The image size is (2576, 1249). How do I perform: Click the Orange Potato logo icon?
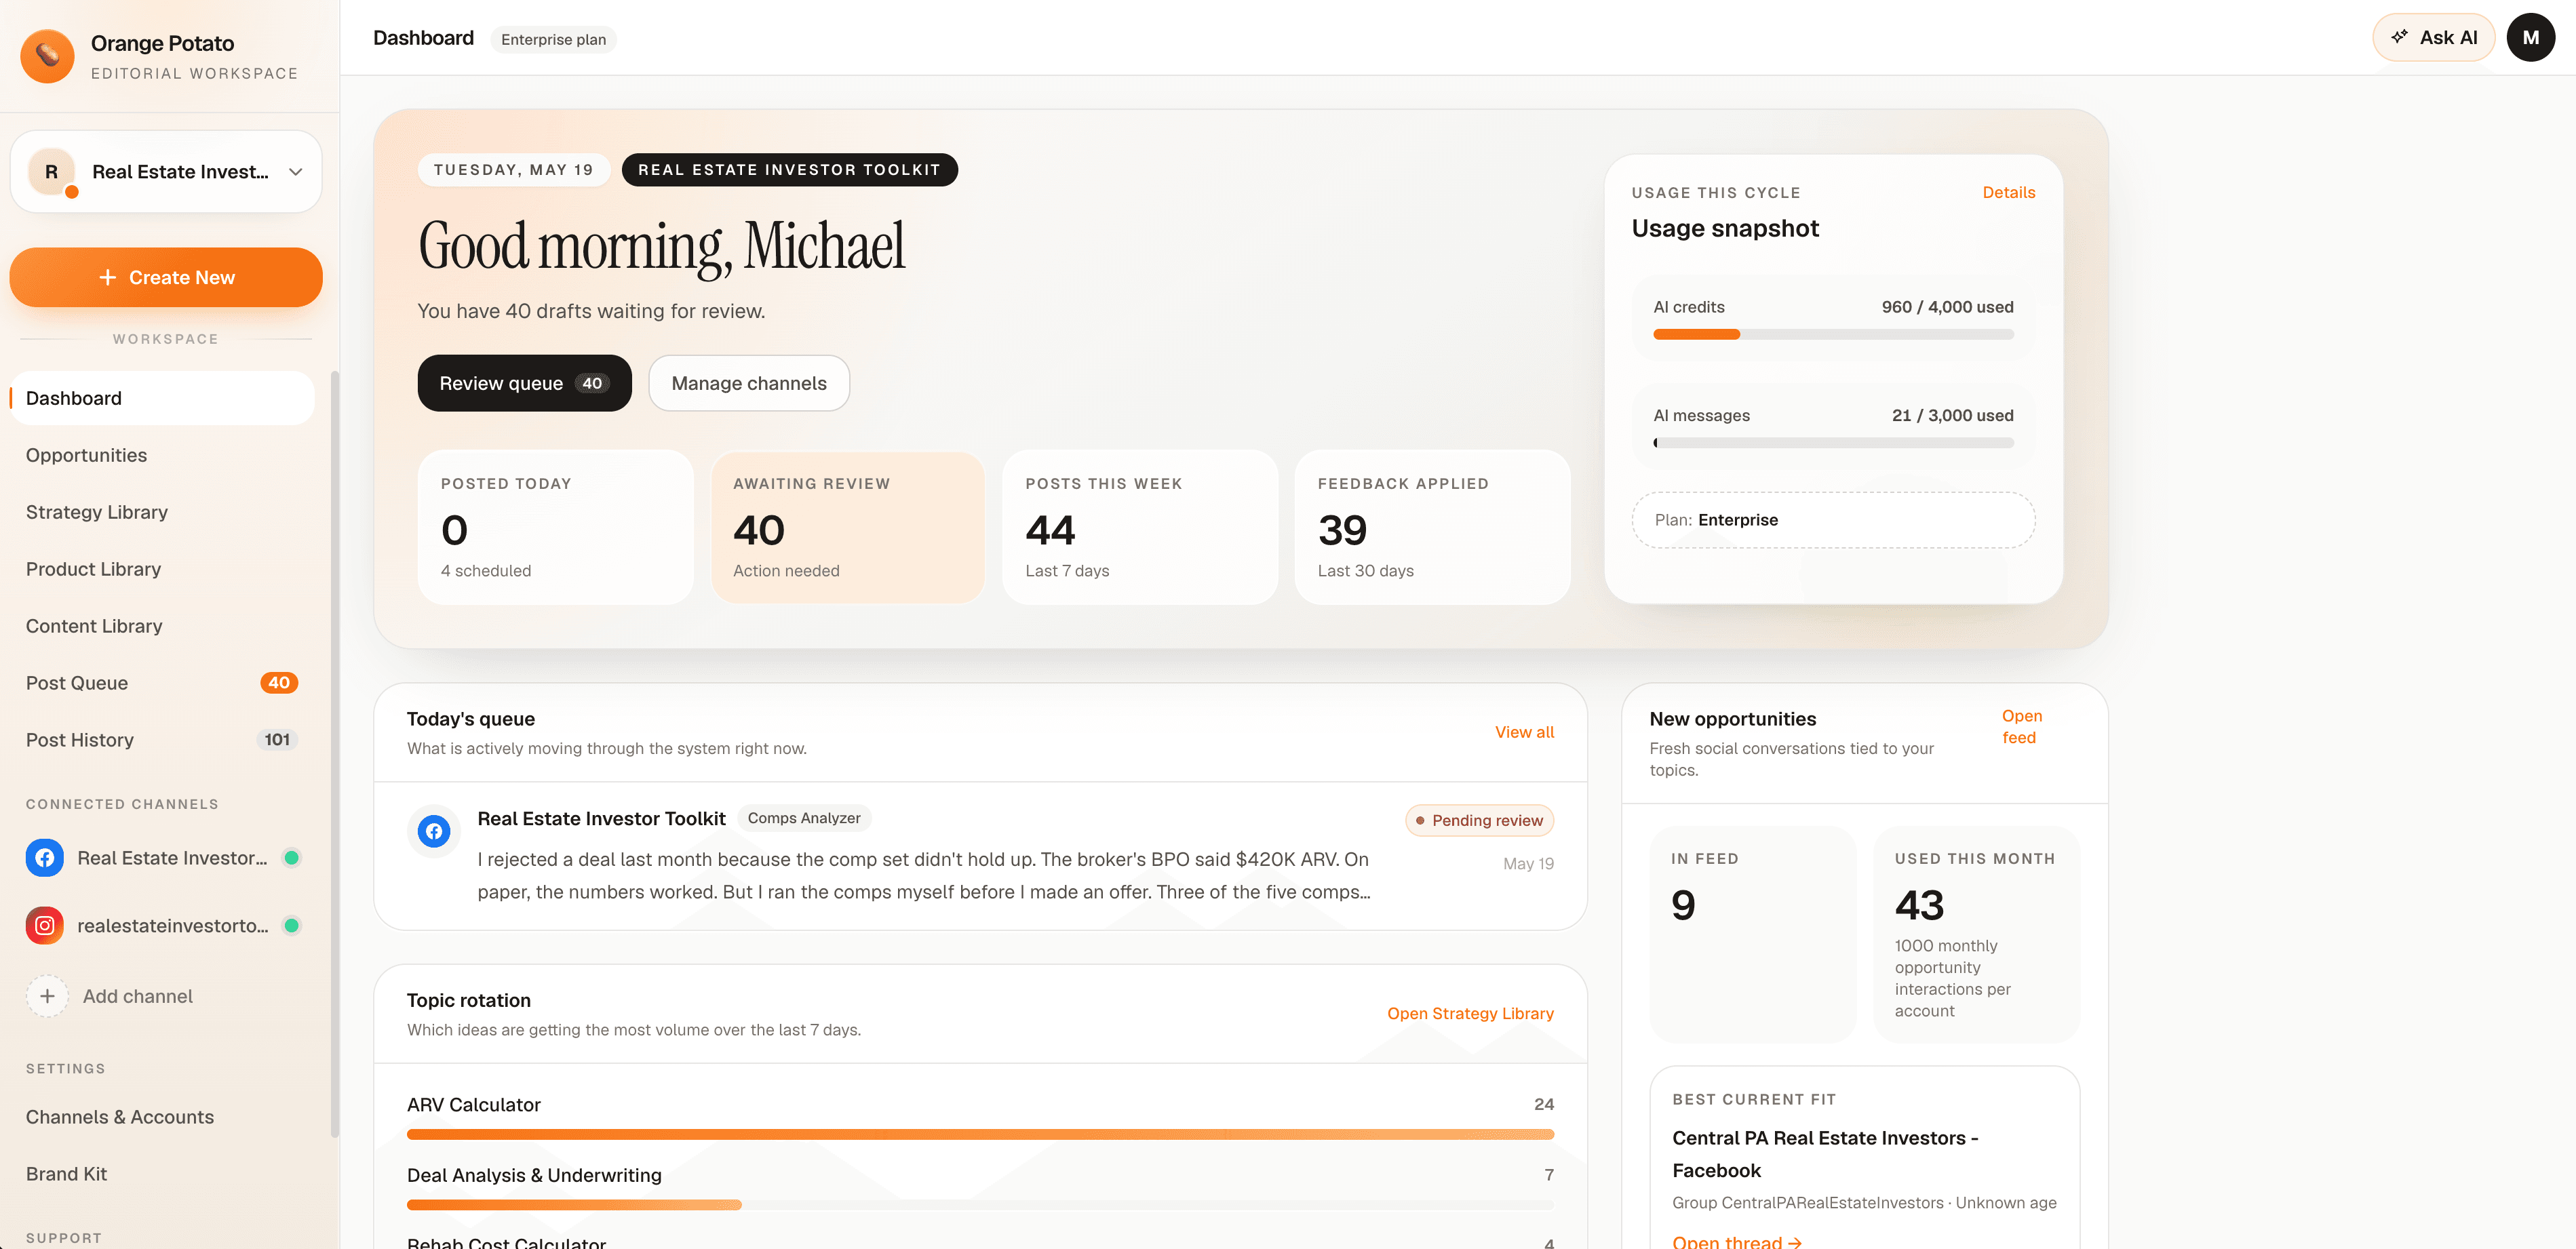click(x=47, y=56)
